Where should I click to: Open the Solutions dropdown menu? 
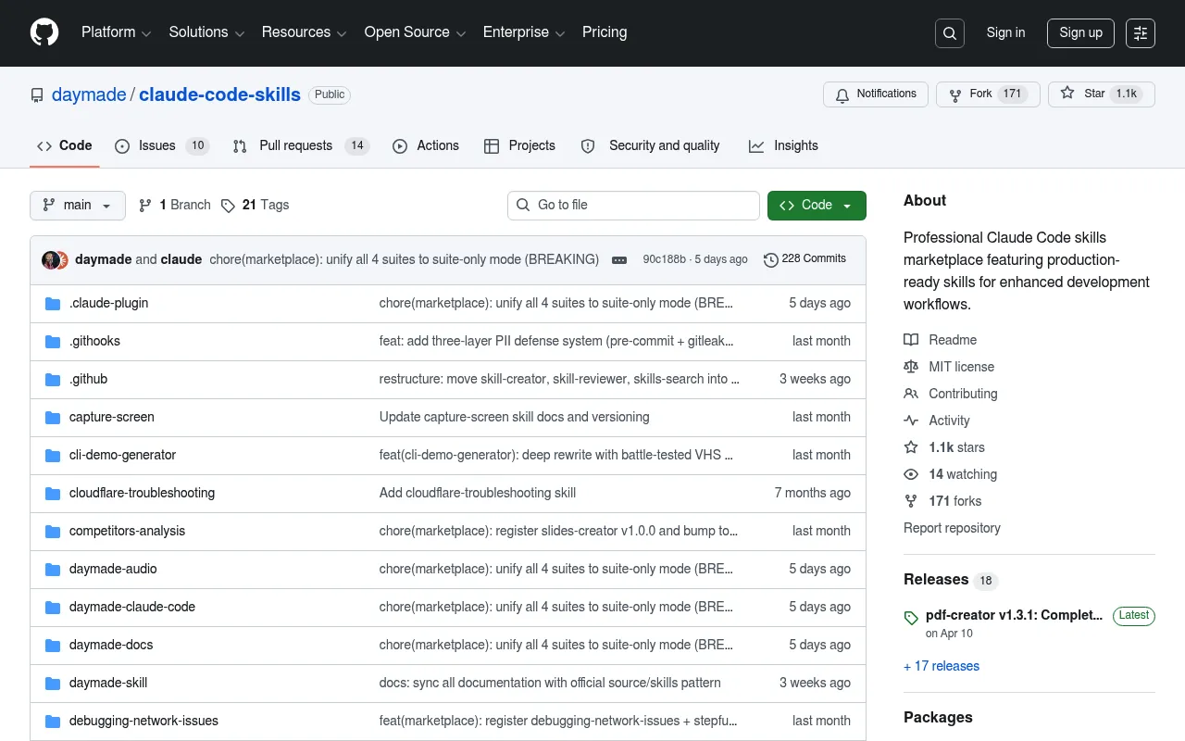(206, 32)
